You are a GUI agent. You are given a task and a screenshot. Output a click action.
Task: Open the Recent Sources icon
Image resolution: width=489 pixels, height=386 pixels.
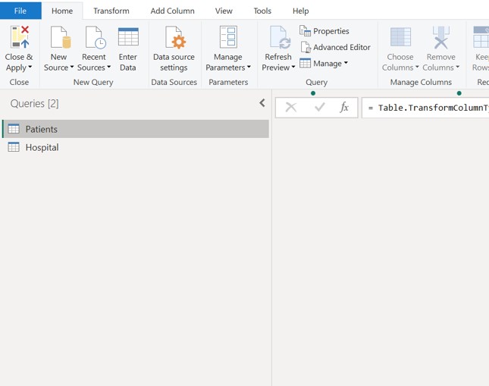[x=95, y=38]
